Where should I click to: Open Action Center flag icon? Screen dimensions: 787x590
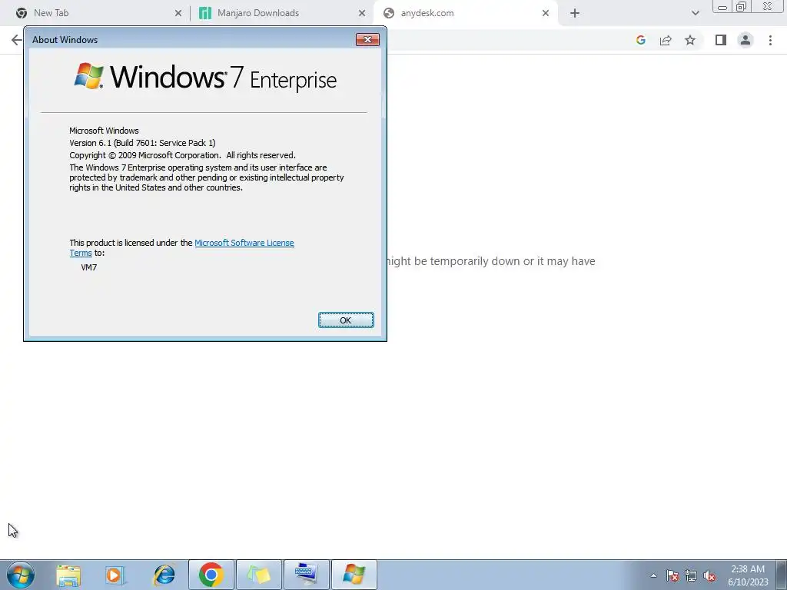pyautogui.click(x=672, y=576)
